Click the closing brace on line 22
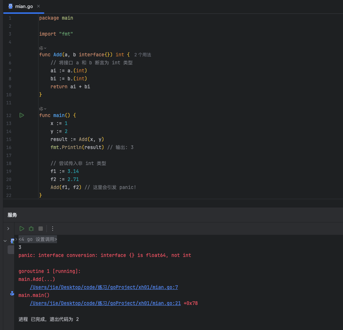 point(40,195)
